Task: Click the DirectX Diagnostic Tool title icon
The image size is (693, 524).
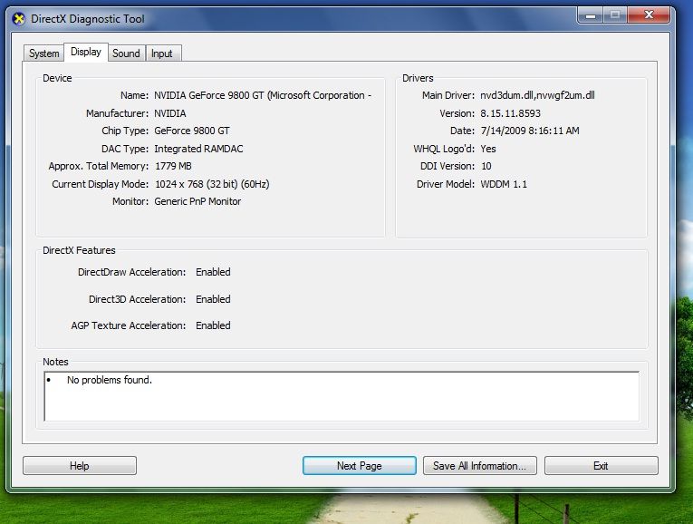Action: click(18, 19)
